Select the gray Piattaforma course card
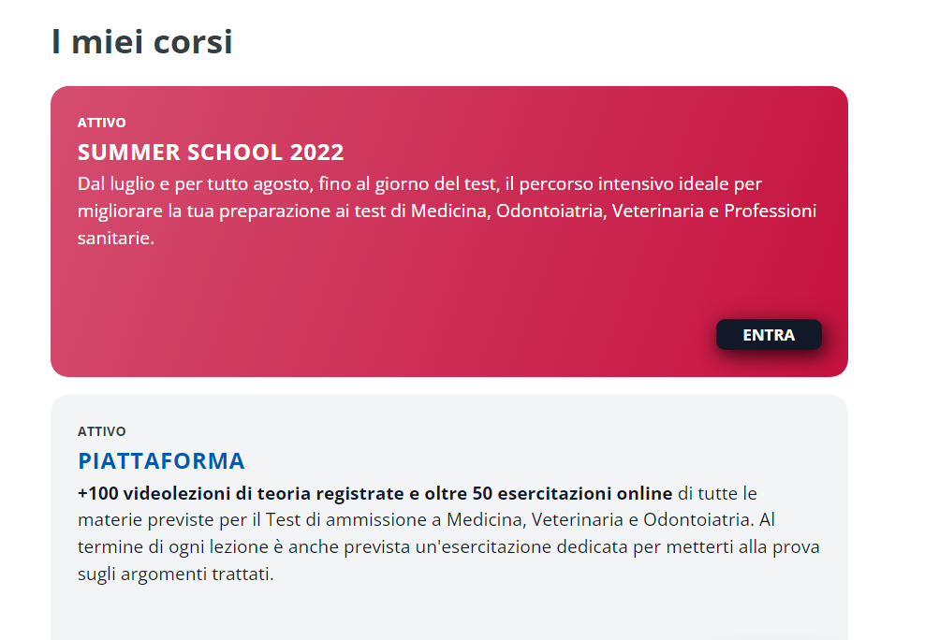 point(449,608)
